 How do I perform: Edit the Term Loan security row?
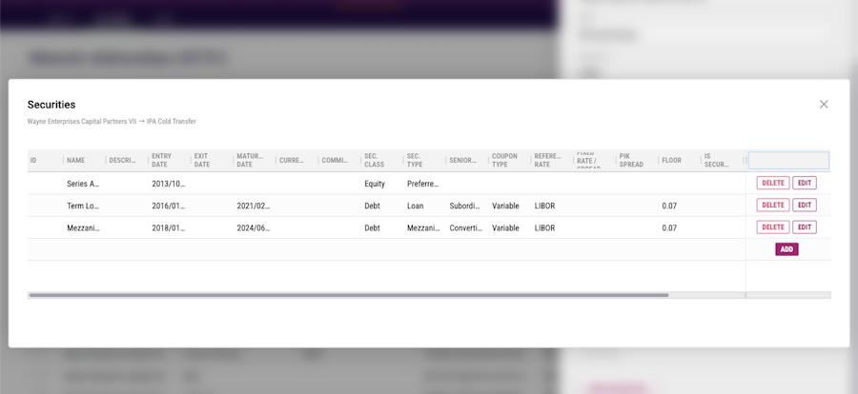click(805, 205)
